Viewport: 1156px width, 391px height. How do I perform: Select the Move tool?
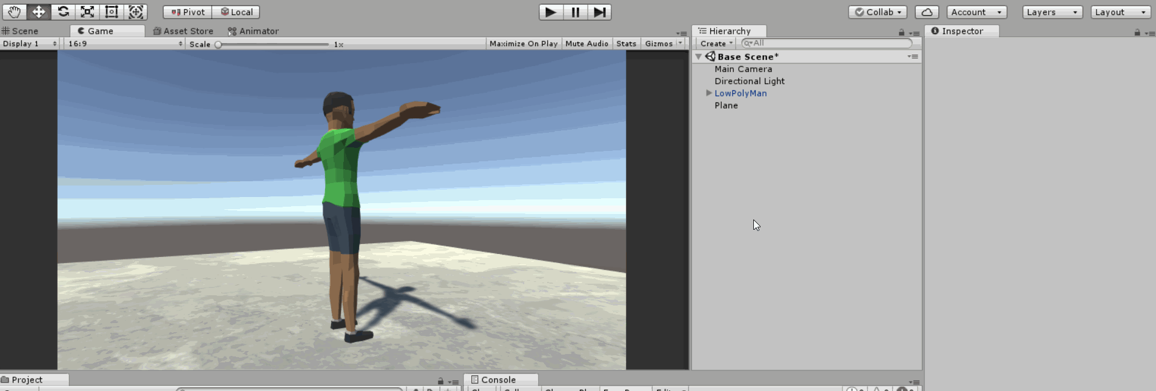point(38,12)
